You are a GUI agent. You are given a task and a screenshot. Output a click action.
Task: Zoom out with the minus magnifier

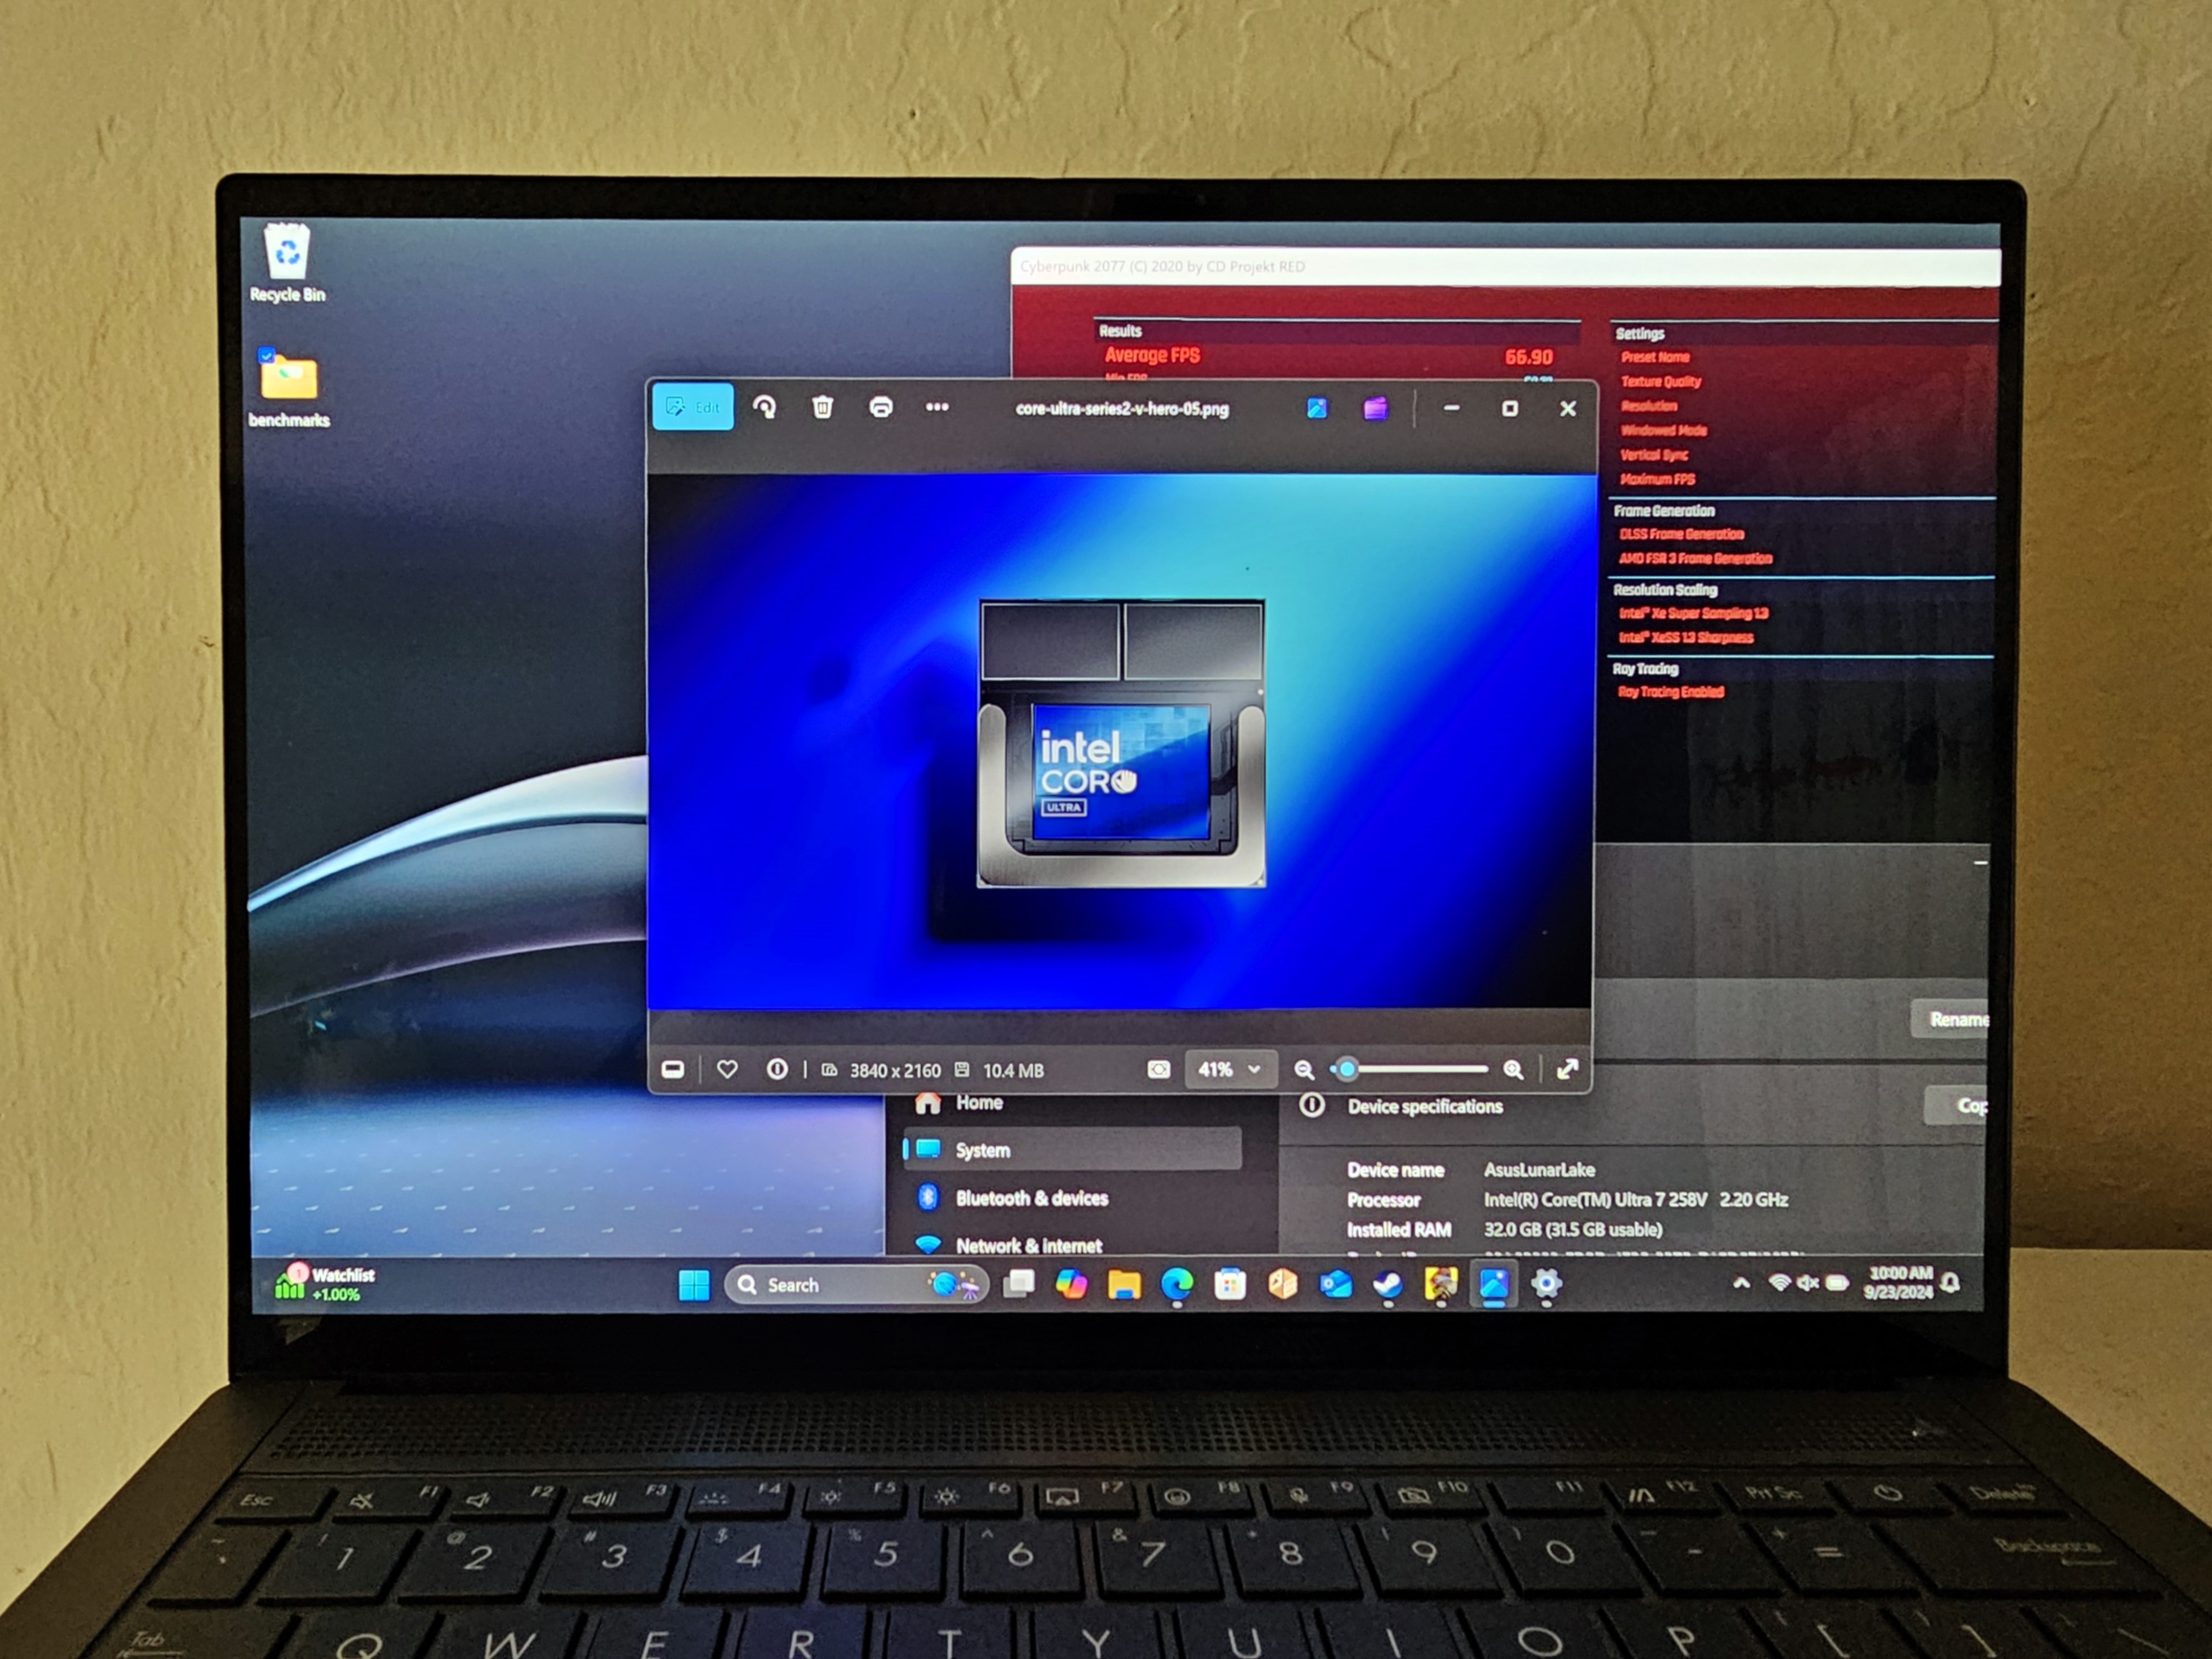tap(1303, 1070)
